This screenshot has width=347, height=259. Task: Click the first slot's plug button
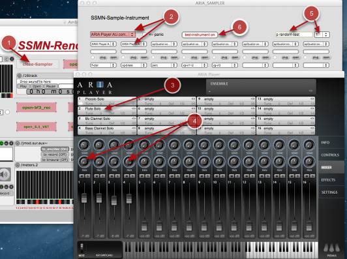click(x=102, y=57)
